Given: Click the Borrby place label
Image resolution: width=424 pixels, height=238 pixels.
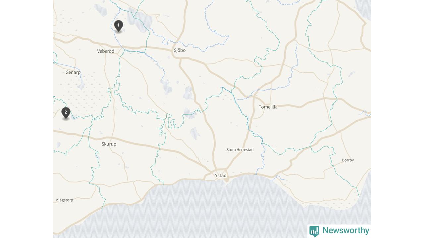Looking at the screenshot, I should [x=348, y=160].
